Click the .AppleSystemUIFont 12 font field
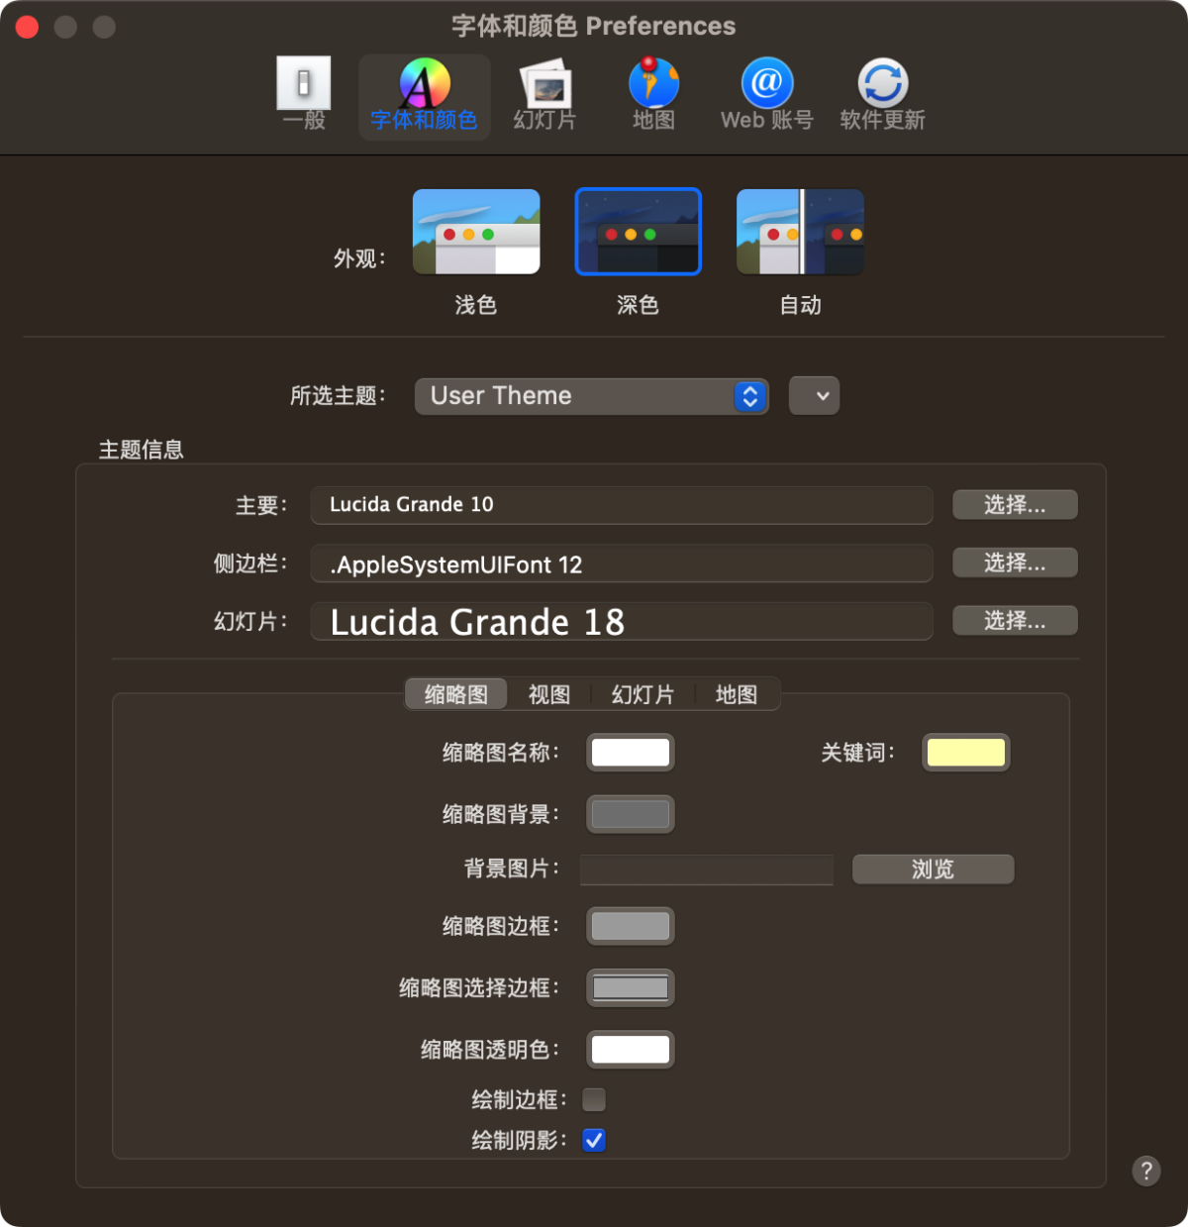Image resolution: width=1188 pixels, height=1227 pixels. coord(622,563)
